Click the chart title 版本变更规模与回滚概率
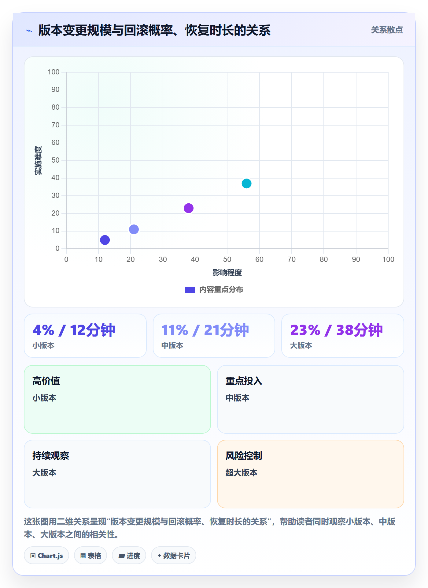This screenshot has width=428, height=588. tap(154, 30)
